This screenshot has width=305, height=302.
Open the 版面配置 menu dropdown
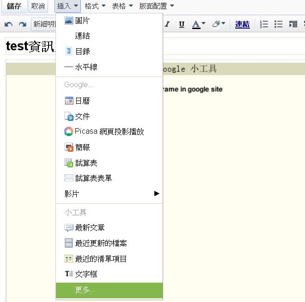(157, 6)
